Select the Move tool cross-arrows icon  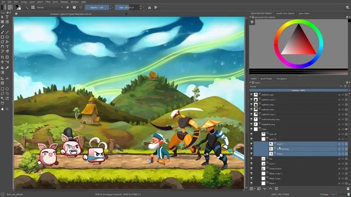2,62
